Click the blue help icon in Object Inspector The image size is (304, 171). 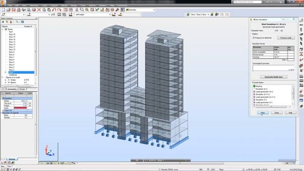22,22
